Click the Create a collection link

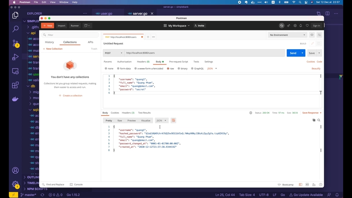71,95
